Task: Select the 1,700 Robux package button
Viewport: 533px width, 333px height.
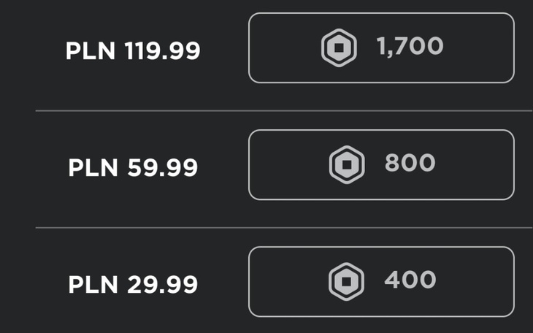Action: tap(381, 48)
